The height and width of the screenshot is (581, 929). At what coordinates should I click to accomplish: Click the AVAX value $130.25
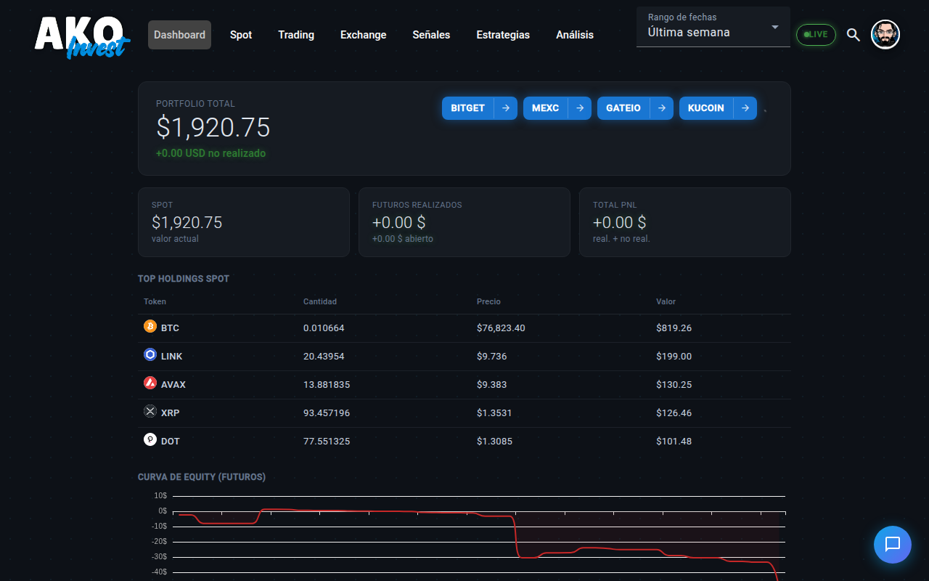[674, 385]
